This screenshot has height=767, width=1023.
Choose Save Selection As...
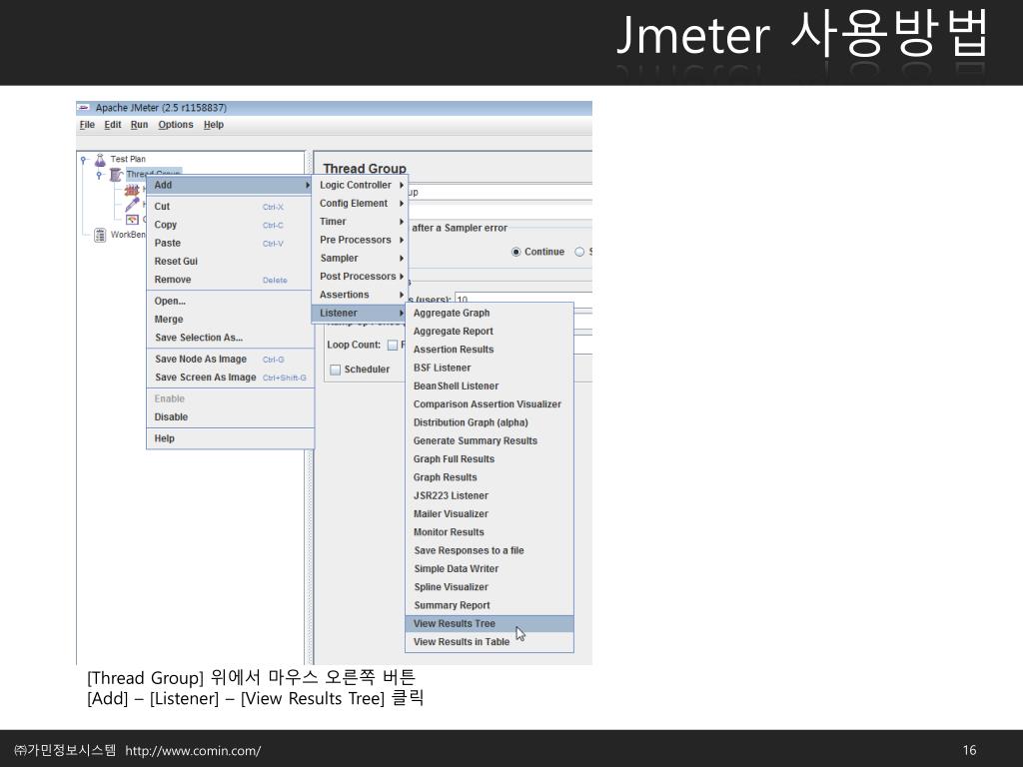coord(230,338)
